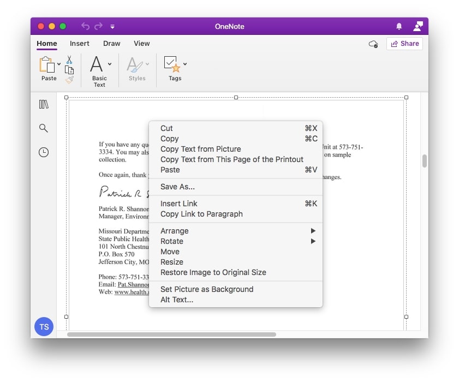
Task: Click the Cut scissors icon
Action: (69, 59)
